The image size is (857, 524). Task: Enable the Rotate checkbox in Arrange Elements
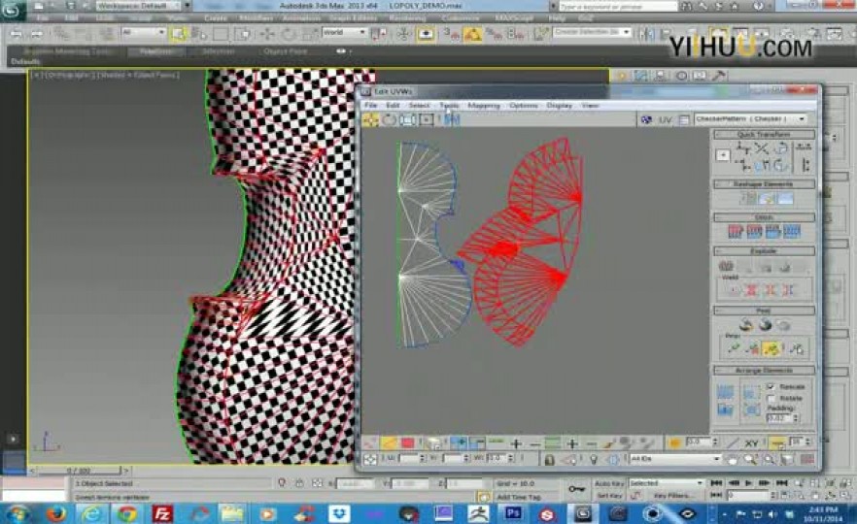tap(771, 399)
